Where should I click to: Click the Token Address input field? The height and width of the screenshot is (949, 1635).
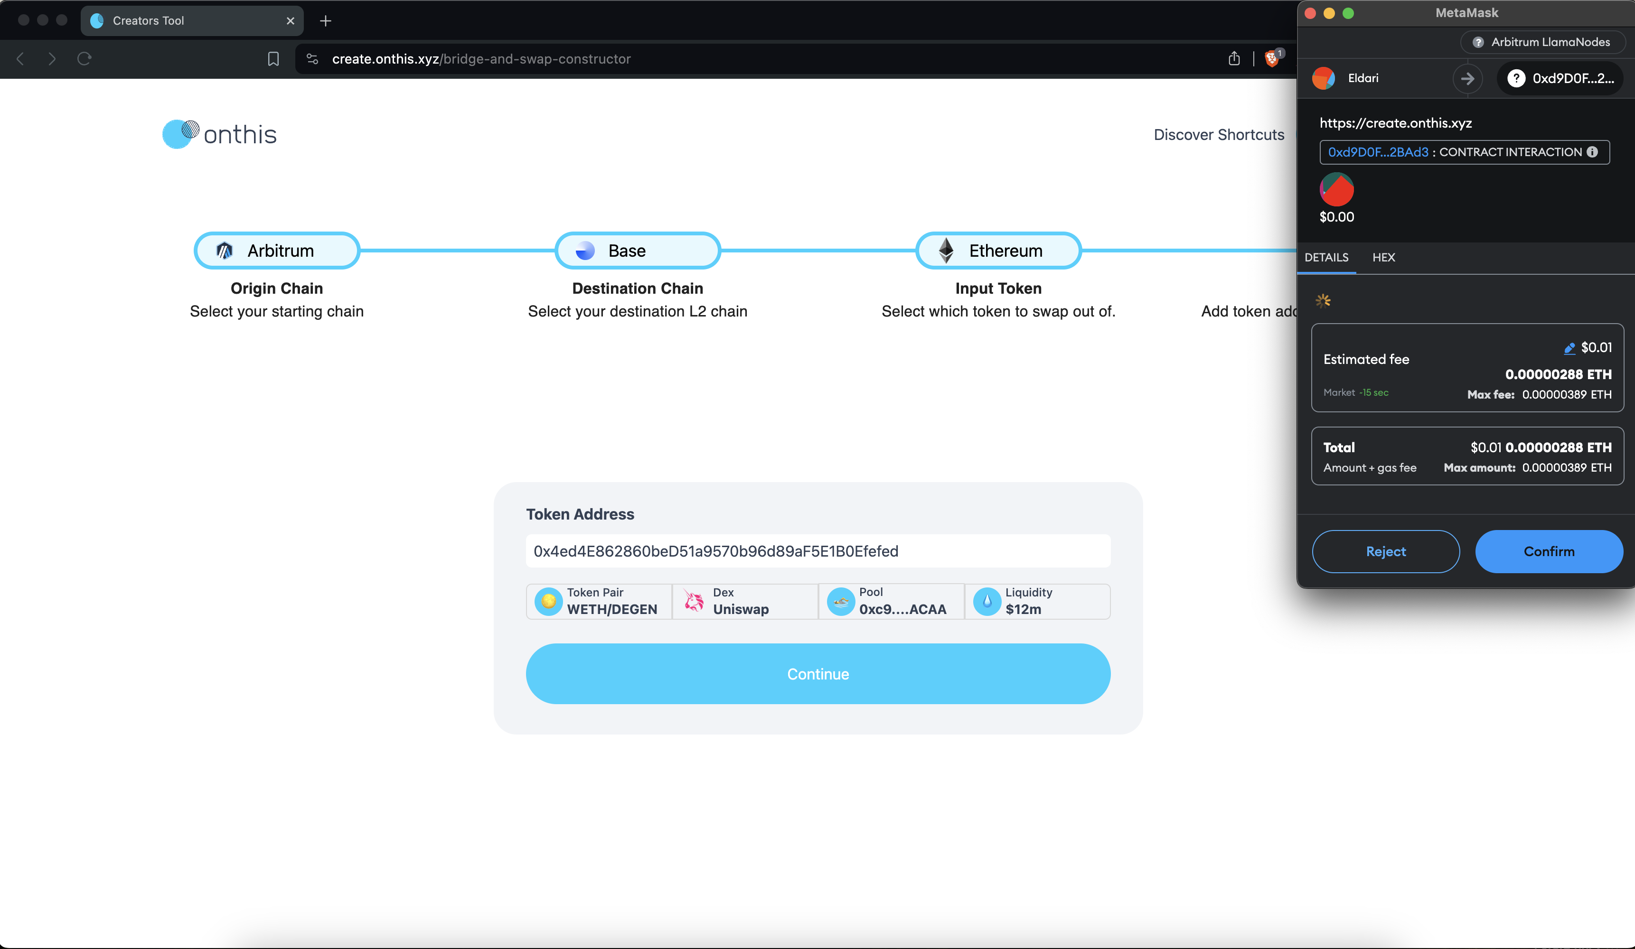[x=817, y=551]
